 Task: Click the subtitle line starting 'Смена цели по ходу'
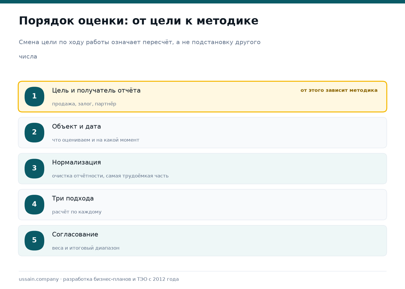pos(140,42)
